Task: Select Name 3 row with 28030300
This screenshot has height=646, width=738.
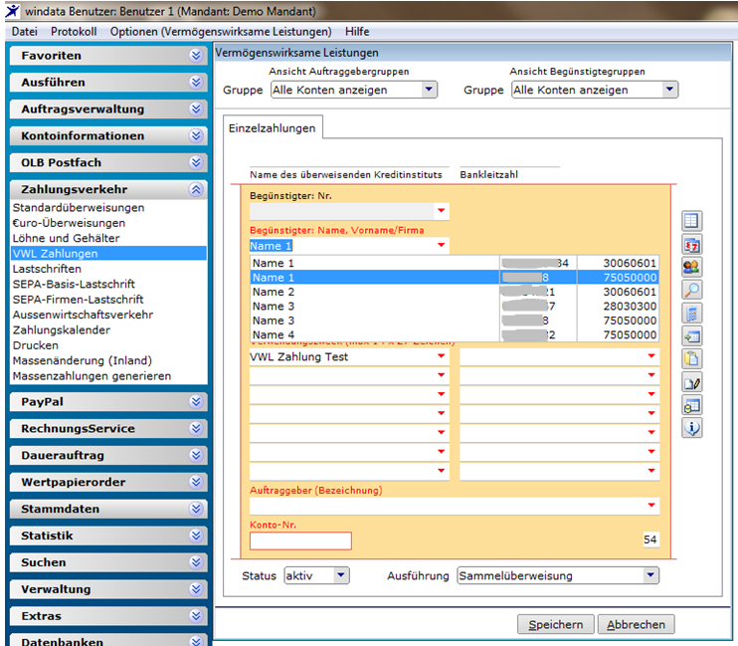Action: [x=455, y=306]
